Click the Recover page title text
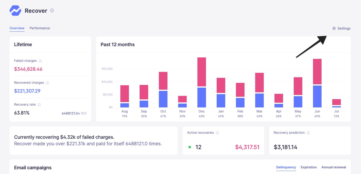 point(36,11)
